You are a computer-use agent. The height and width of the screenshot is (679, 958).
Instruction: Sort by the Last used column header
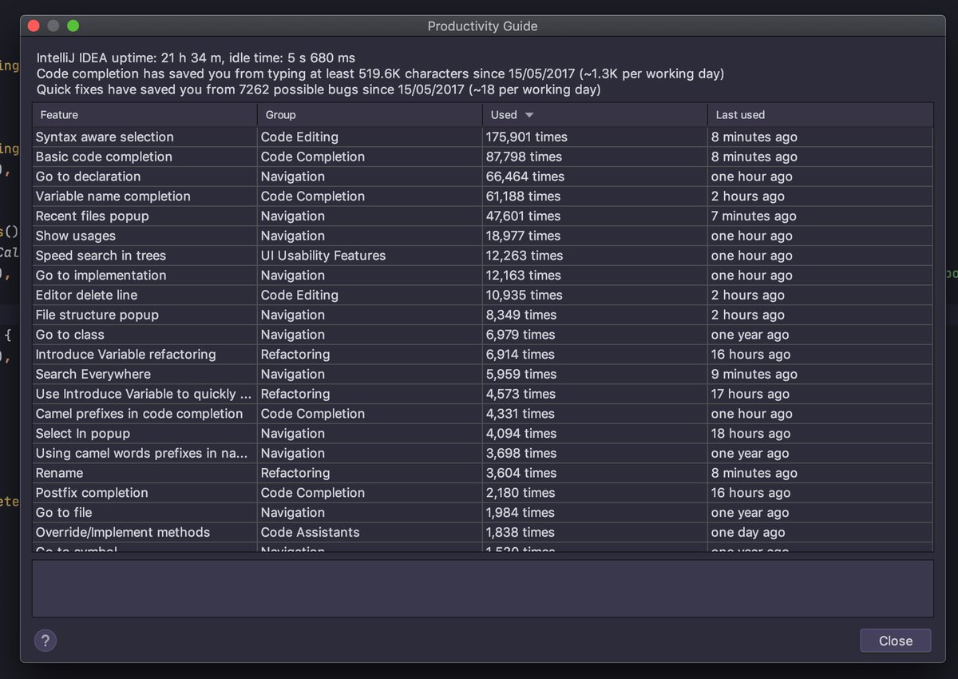[820, 114]
